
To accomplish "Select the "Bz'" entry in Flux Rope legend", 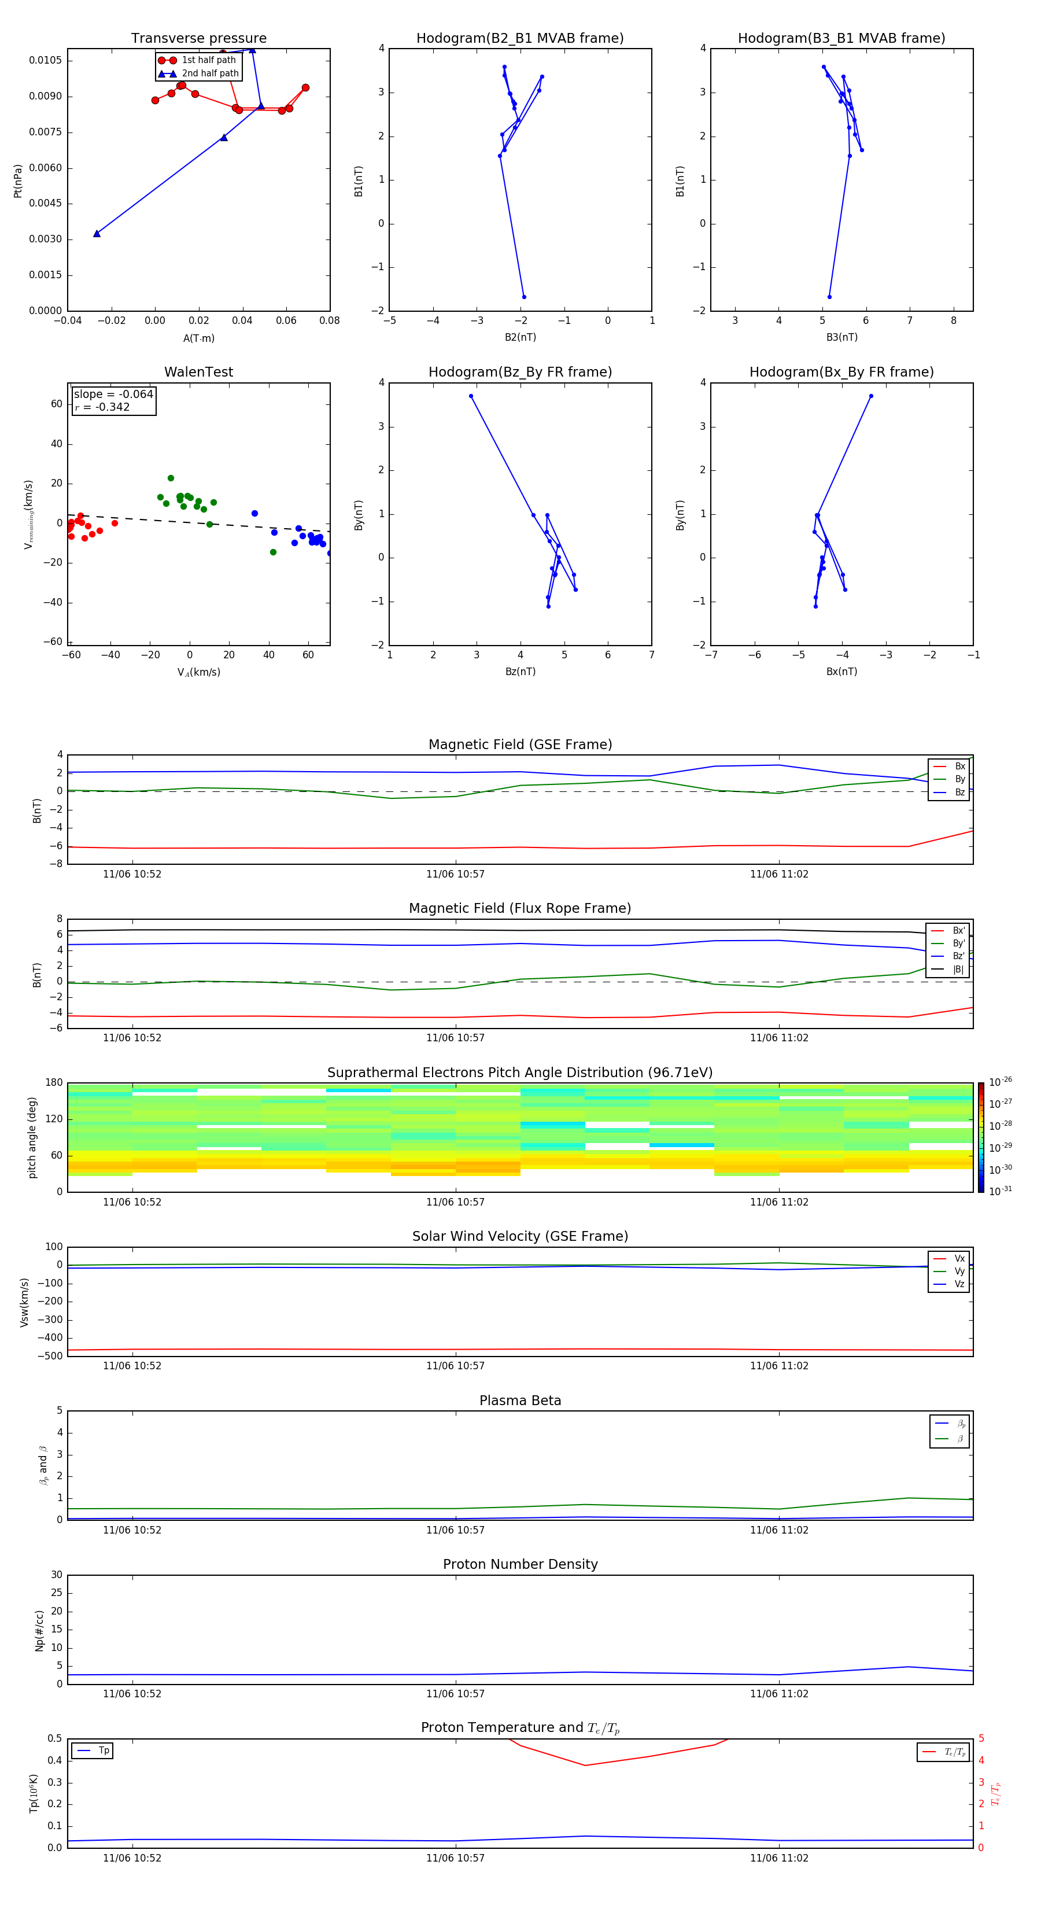I will coord(948,956).
